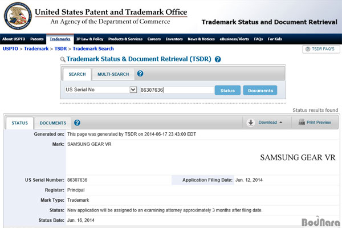
Task: Click serial number value 86307636 in results
Action: tap(77, 180)
